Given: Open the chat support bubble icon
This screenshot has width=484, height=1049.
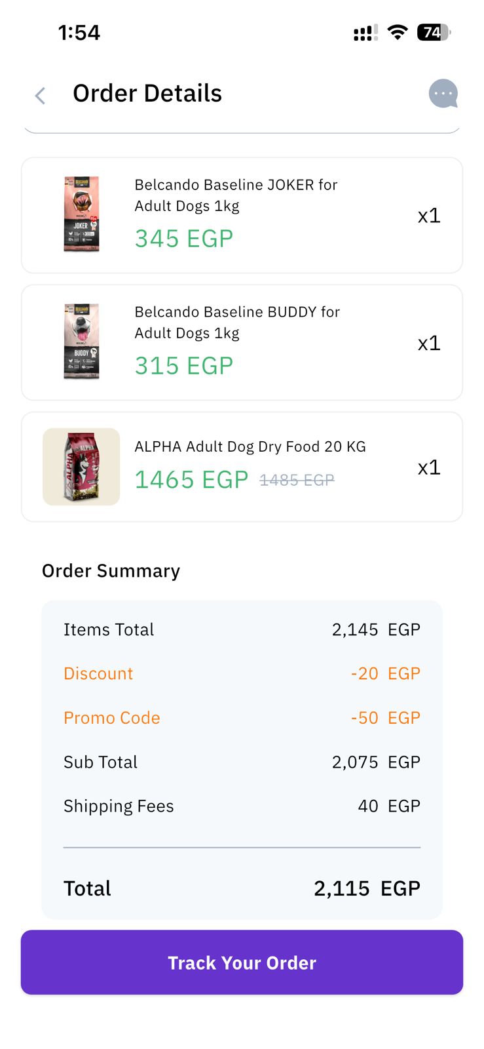Looking at the screenshot, I should click(x=443, y=94).
